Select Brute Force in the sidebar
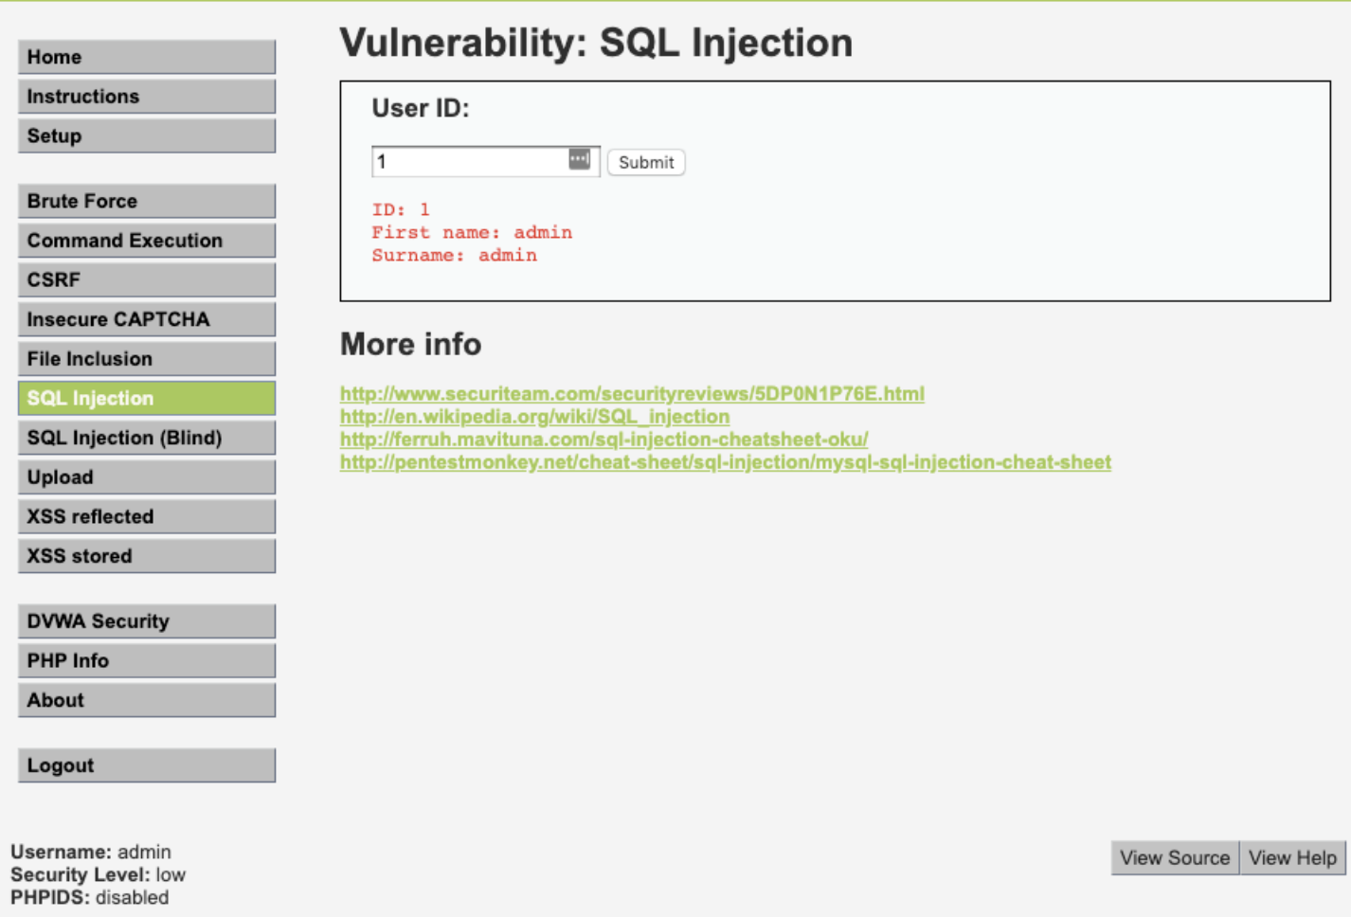The image size is (1351, 917). click(x=146, y=201)
